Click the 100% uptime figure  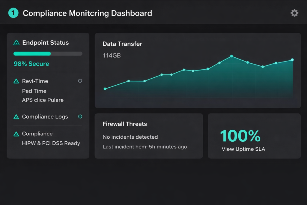point(240,136)
